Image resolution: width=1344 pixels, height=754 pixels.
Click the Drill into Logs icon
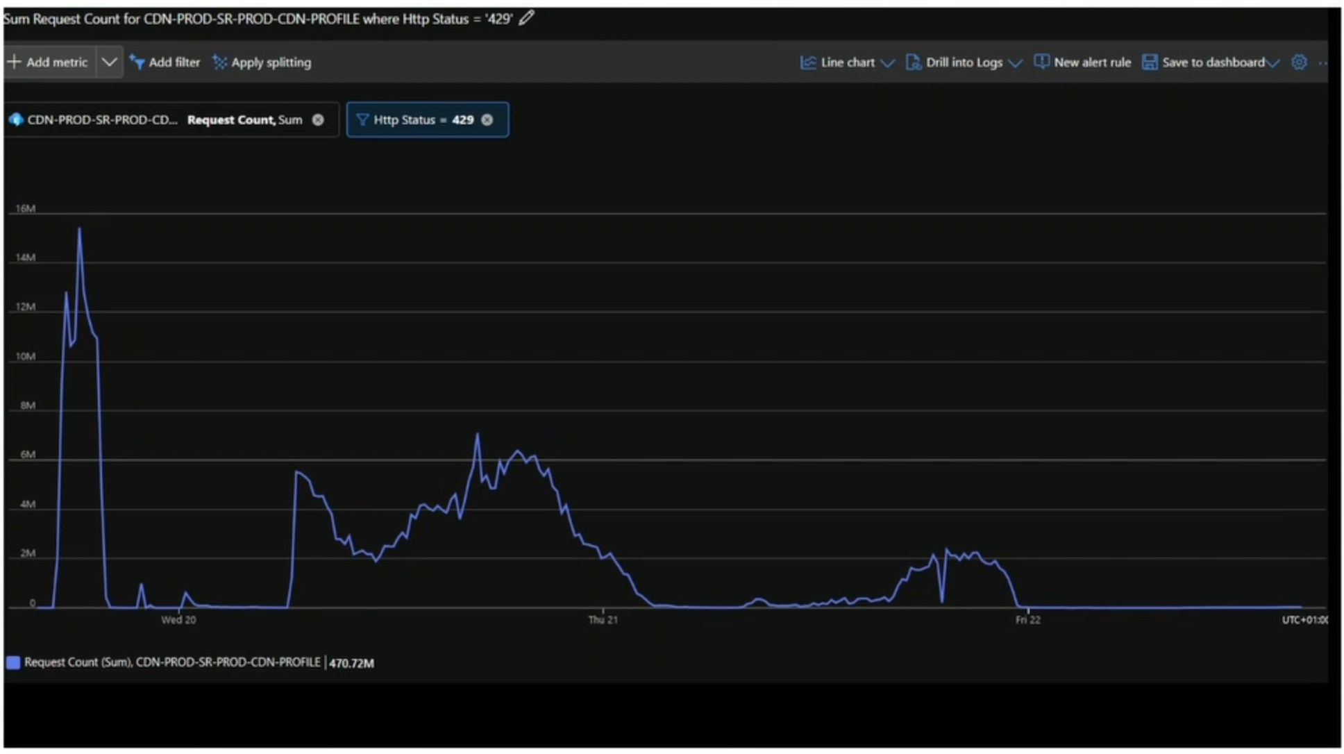[913, 62]
